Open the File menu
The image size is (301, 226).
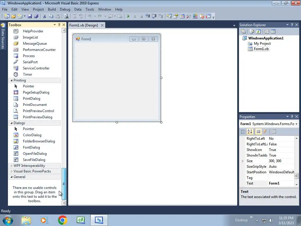(x=5, y=9)
